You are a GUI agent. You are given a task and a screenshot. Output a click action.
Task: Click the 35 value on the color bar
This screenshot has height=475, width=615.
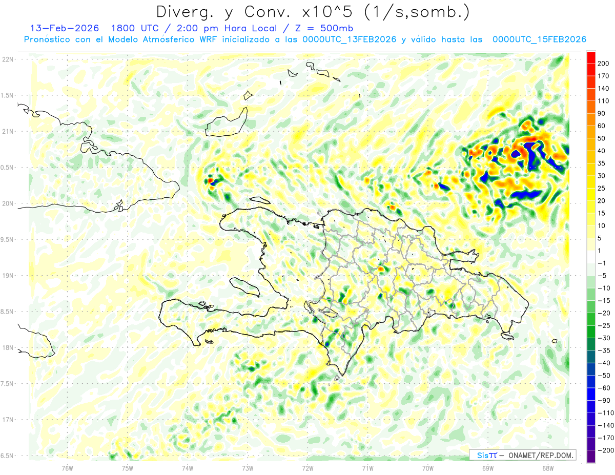tap(602, 163)
